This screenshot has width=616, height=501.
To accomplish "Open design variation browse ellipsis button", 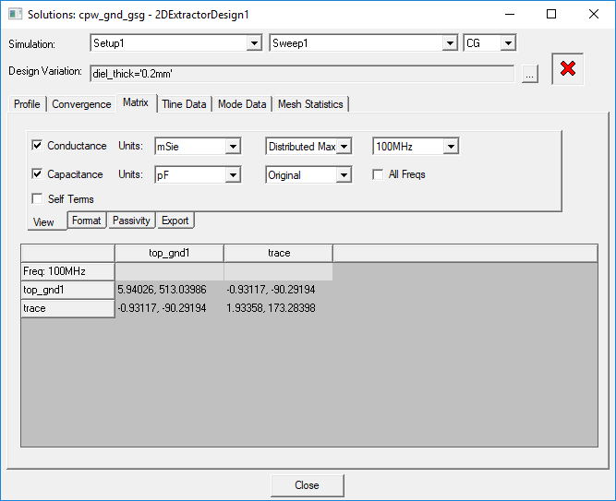I will (529, 74).
